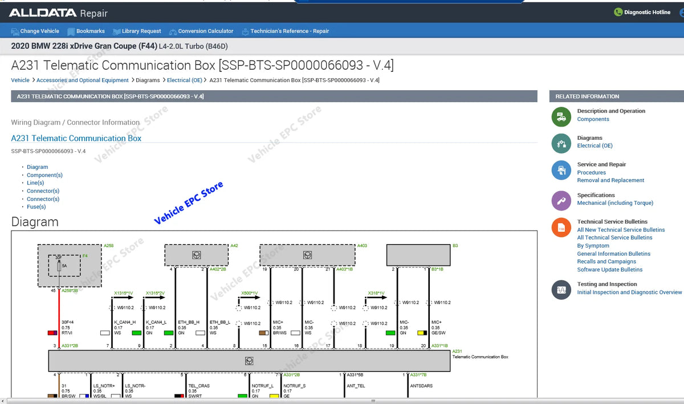The height and width of the screenshot is (404, 684).
Task: Click the ETH_BB_H wire label
Action: click(189, 322)
